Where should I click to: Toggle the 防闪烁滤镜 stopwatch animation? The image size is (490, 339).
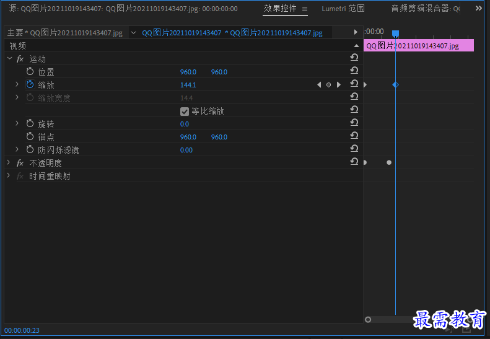(x=30, y=150)
